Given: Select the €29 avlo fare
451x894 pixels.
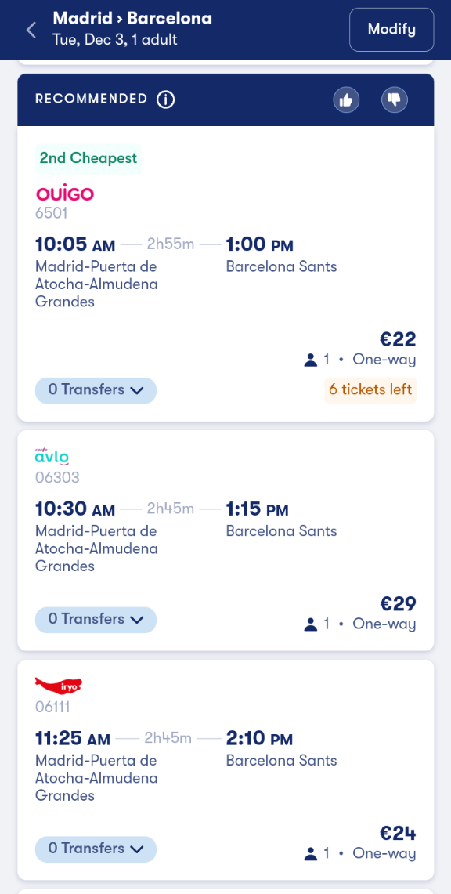Looking at the screenshot, I should coord(398,604).
